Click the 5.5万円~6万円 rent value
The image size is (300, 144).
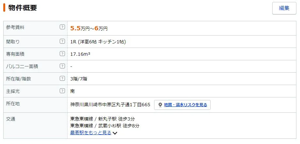89,28
